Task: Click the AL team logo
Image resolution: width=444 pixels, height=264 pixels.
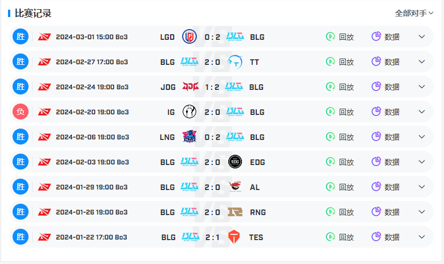Action: (x=235, y=187)
